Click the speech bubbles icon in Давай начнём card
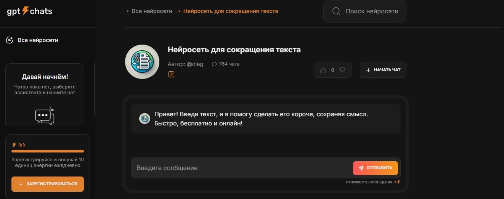 click(45, 116)
